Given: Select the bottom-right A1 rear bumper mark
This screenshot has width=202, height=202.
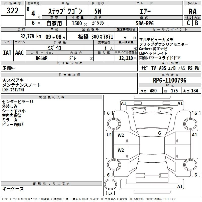Looking at the screenshot, I should coord(180,186).
